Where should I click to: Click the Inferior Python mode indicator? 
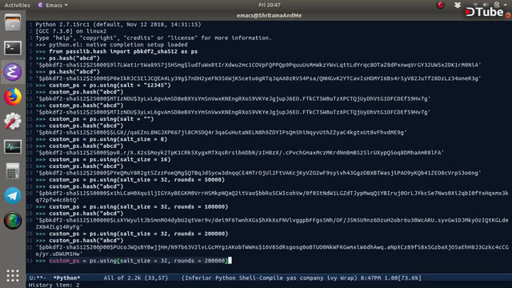pos(270,278)
